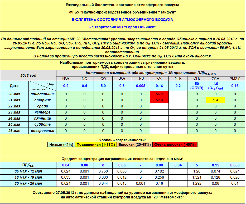Click the red 'Очень высокая (>50%)' legend

coord(175,144)
